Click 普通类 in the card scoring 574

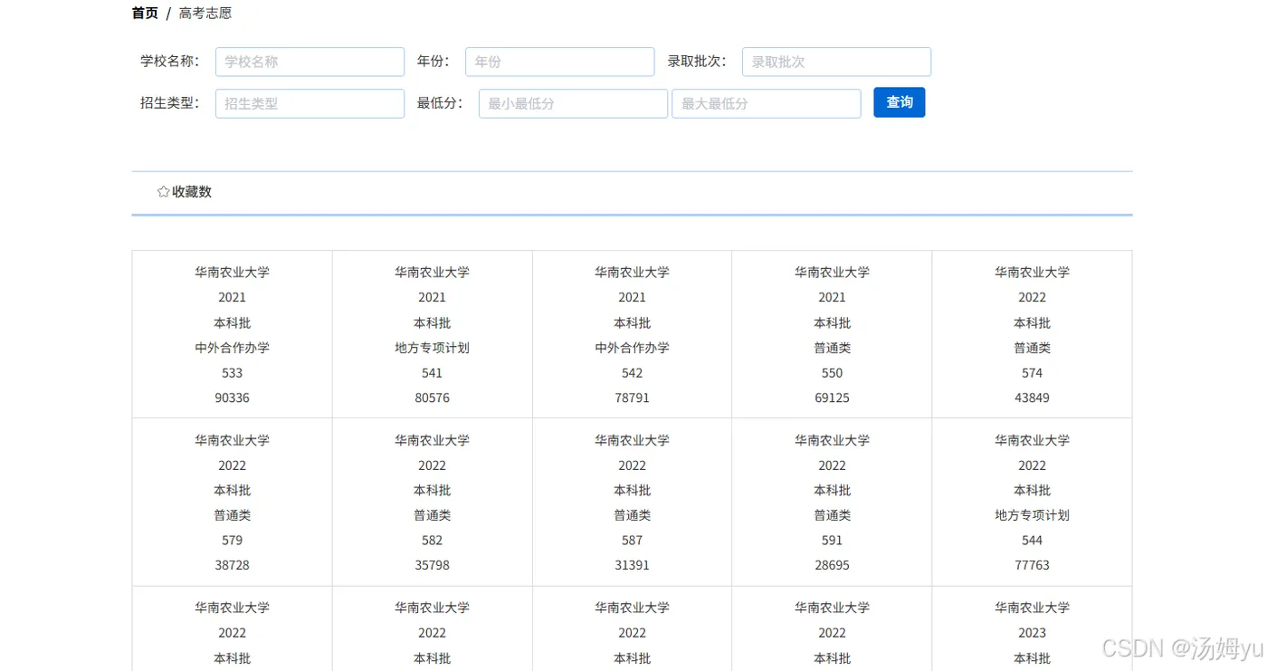click(x=1032, y=348)
